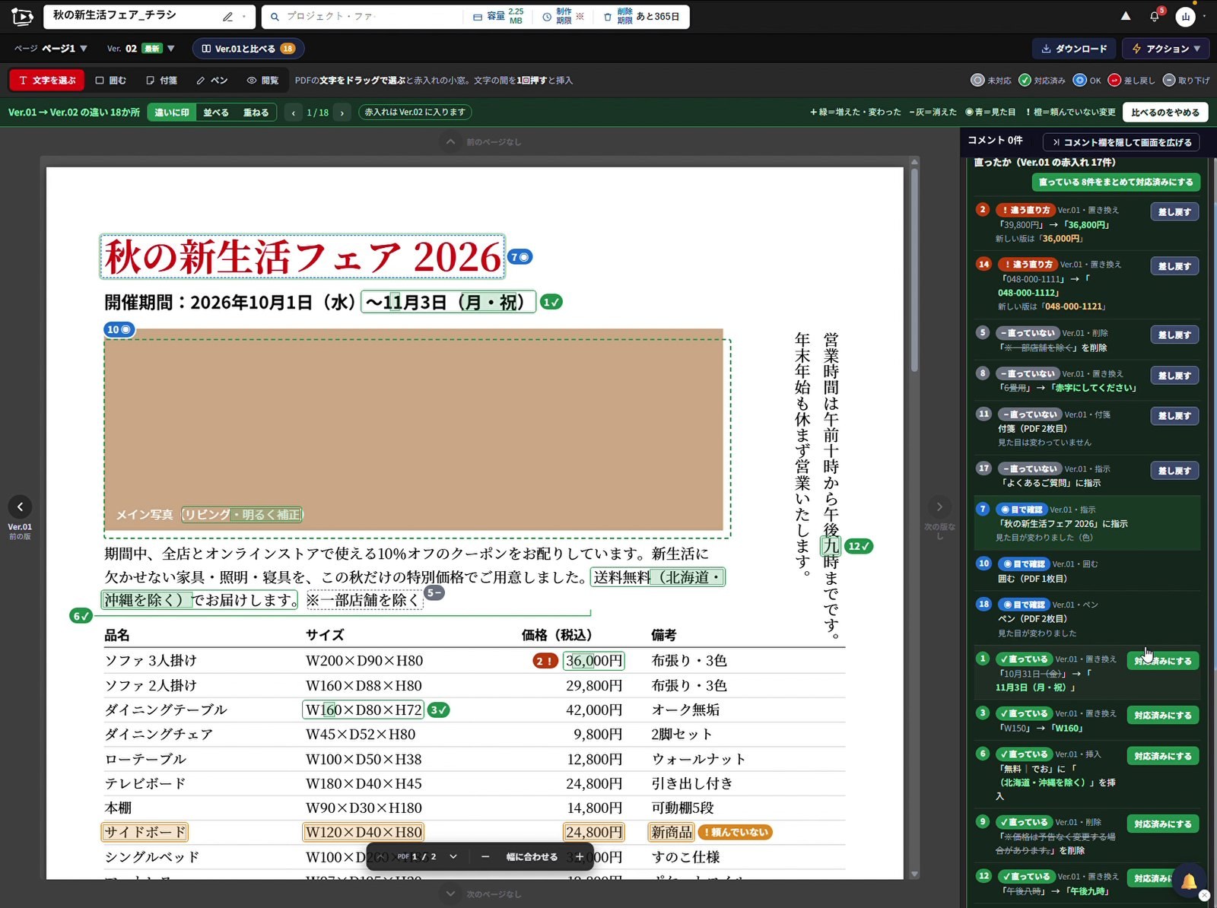
Task: Click the 赤入れは Ver.02 に入ります pill
Action: [x=415, y=113]
